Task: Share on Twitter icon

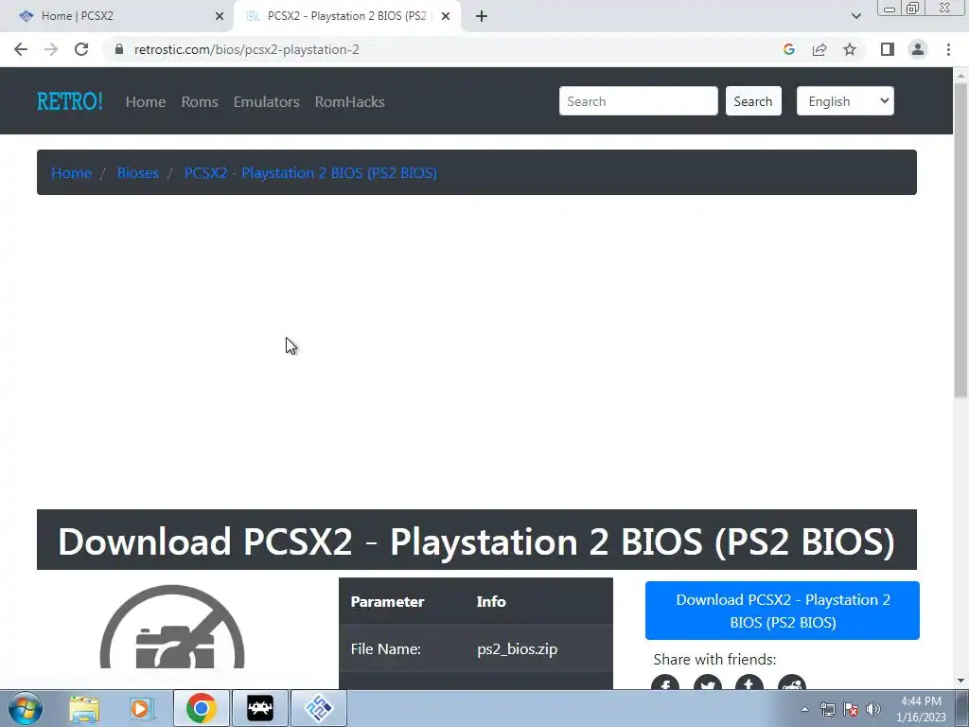Action: (708, 683)
